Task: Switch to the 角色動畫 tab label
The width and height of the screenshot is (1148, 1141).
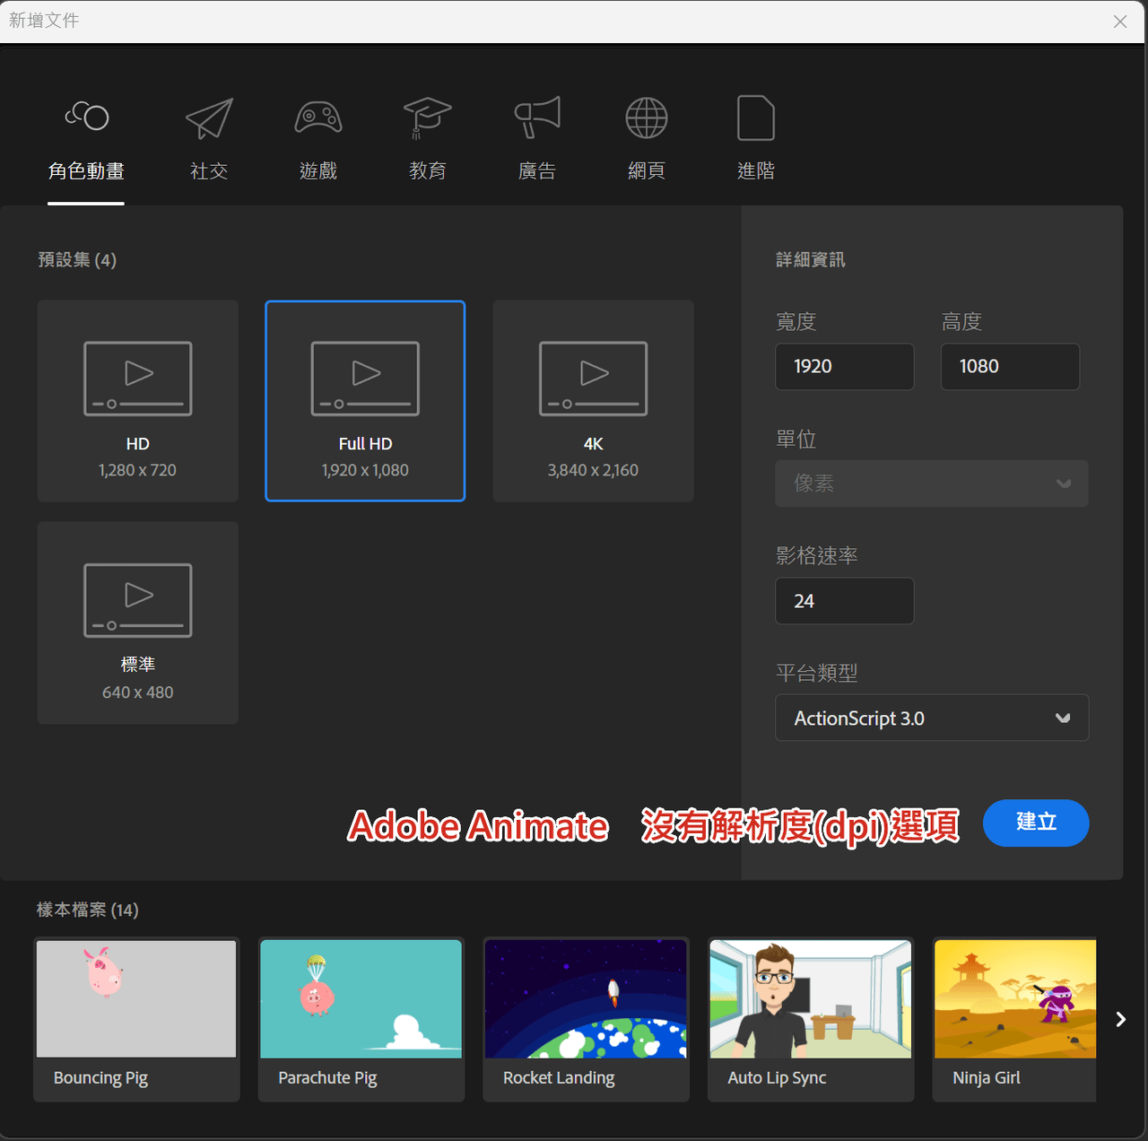Action: [x=86, y=170]
